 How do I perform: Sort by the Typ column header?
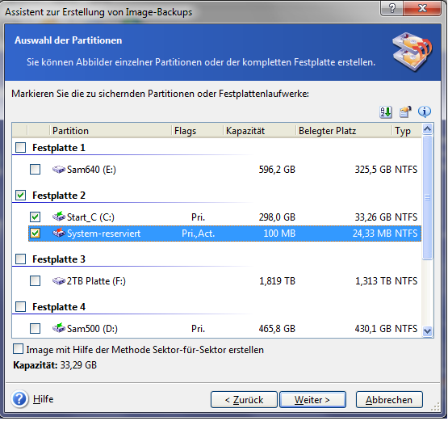[407, 131]
